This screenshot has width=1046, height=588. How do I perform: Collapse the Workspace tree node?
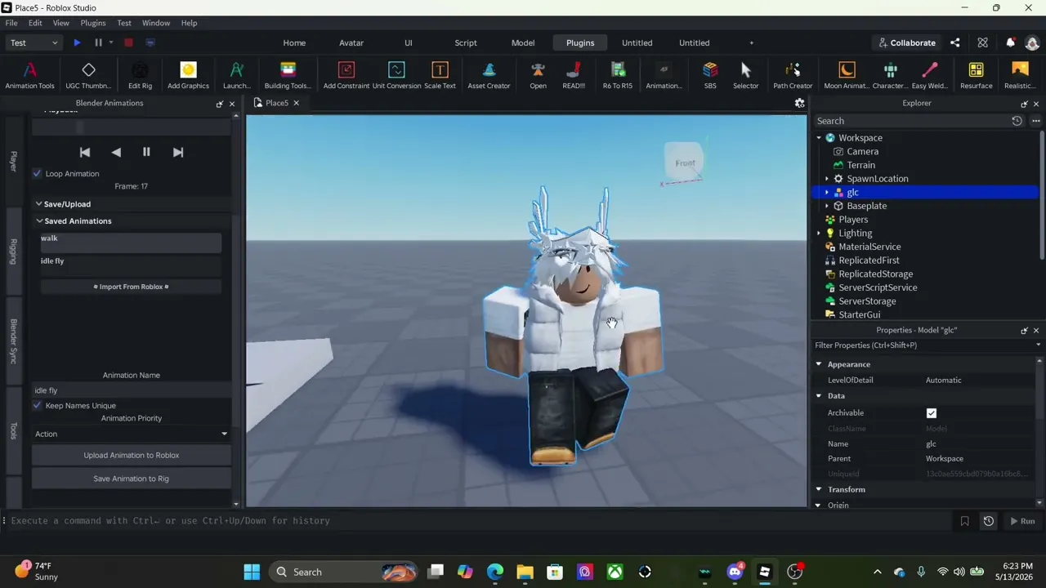coord(819,138)
